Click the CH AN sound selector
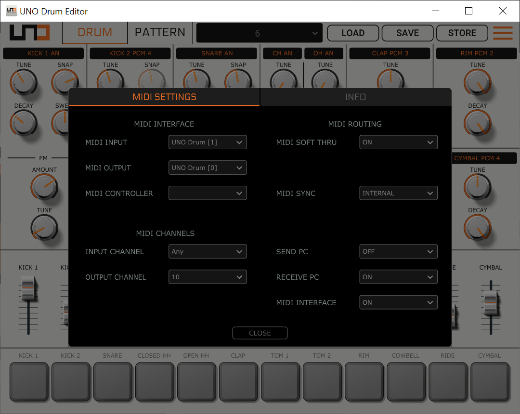Viewport: 520px width, 414px height. (x=282, y=53)
